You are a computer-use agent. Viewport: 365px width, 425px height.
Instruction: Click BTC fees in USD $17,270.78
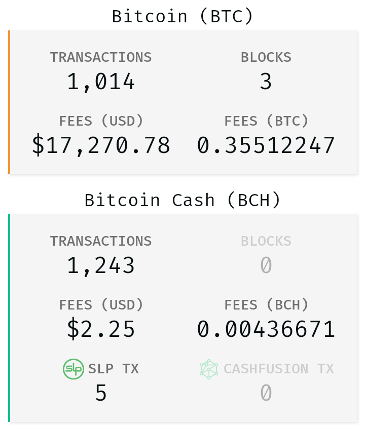[x=100, y=145]
